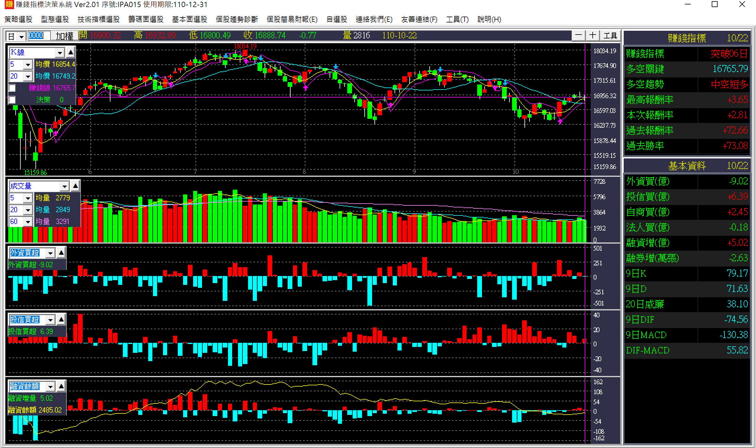
Task: Open the 外資買超 indicator dropdown
Action: pyautogui.click(x=50, y=253)
